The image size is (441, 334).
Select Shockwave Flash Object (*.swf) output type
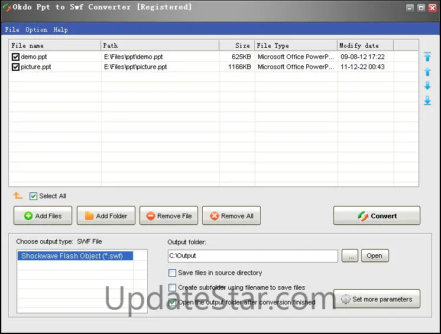pyautogui.click(x=75, y=256)
